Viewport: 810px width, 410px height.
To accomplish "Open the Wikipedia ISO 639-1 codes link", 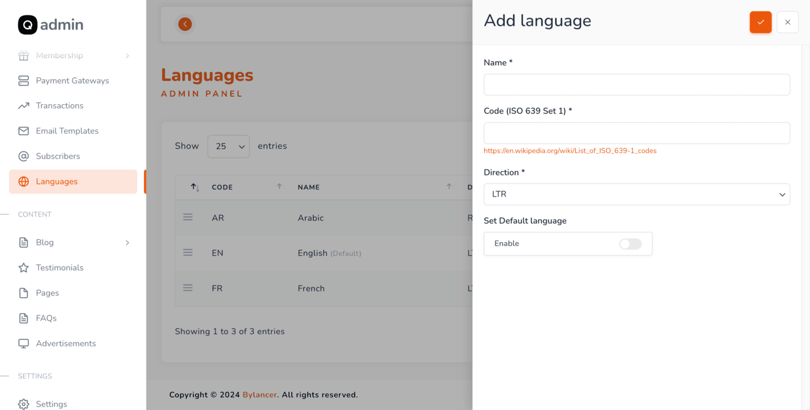I will [x=570, y=151].
